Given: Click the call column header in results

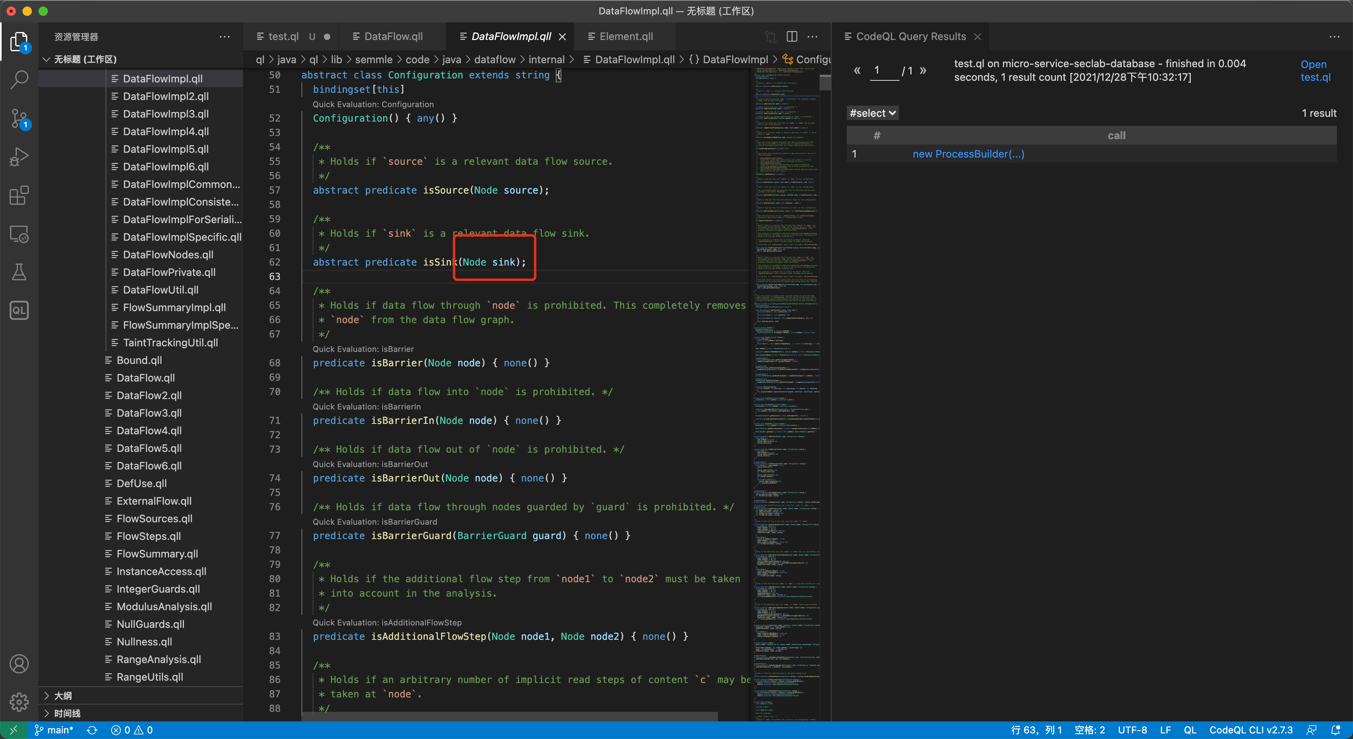Looking at the screenshot, I should coord(1117,136).
